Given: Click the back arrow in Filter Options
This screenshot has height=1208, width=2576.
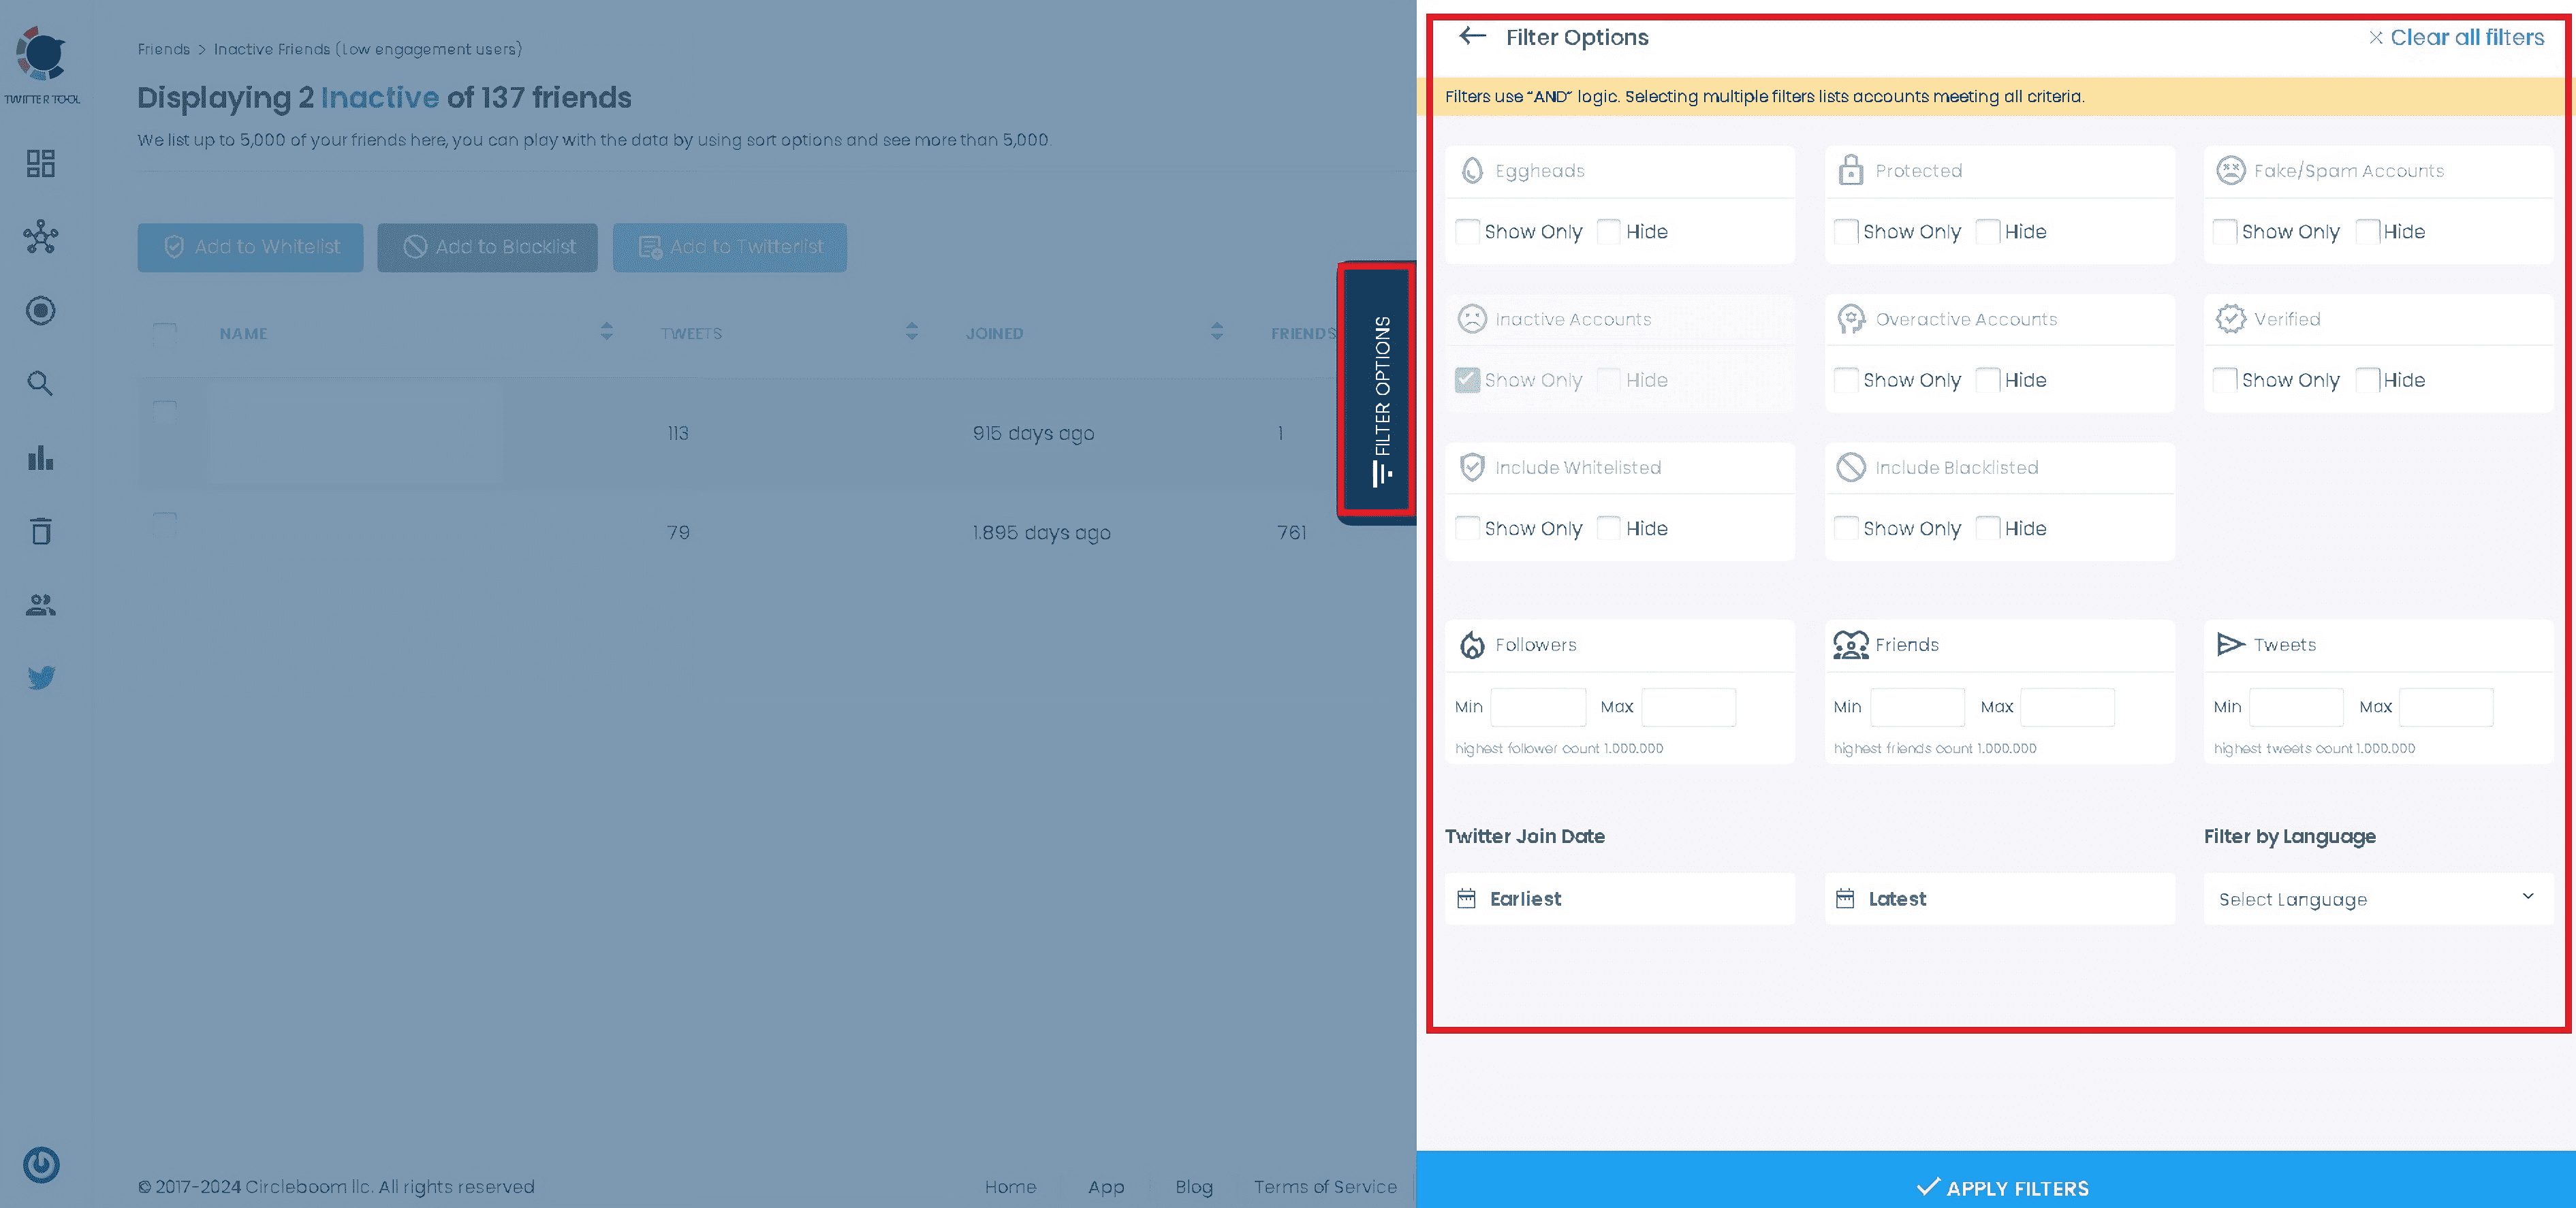Looking at the screenshot, I should pos(1472,37).
